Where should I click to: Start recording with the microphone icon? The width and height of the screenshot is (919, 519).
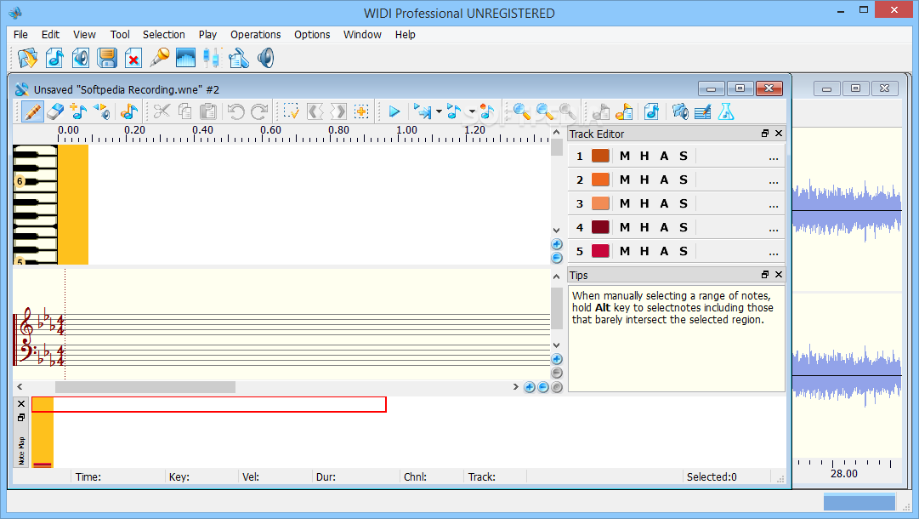click(159, 58)
